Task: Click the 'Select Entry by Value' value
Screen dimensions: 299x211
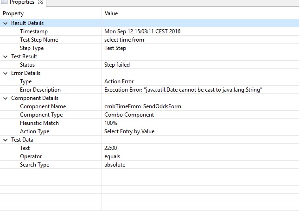Action: (129, 131)
